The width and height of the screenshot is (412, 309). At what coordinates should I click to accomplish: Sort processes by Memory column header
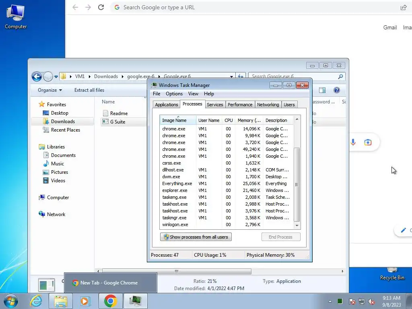point(249,120)
